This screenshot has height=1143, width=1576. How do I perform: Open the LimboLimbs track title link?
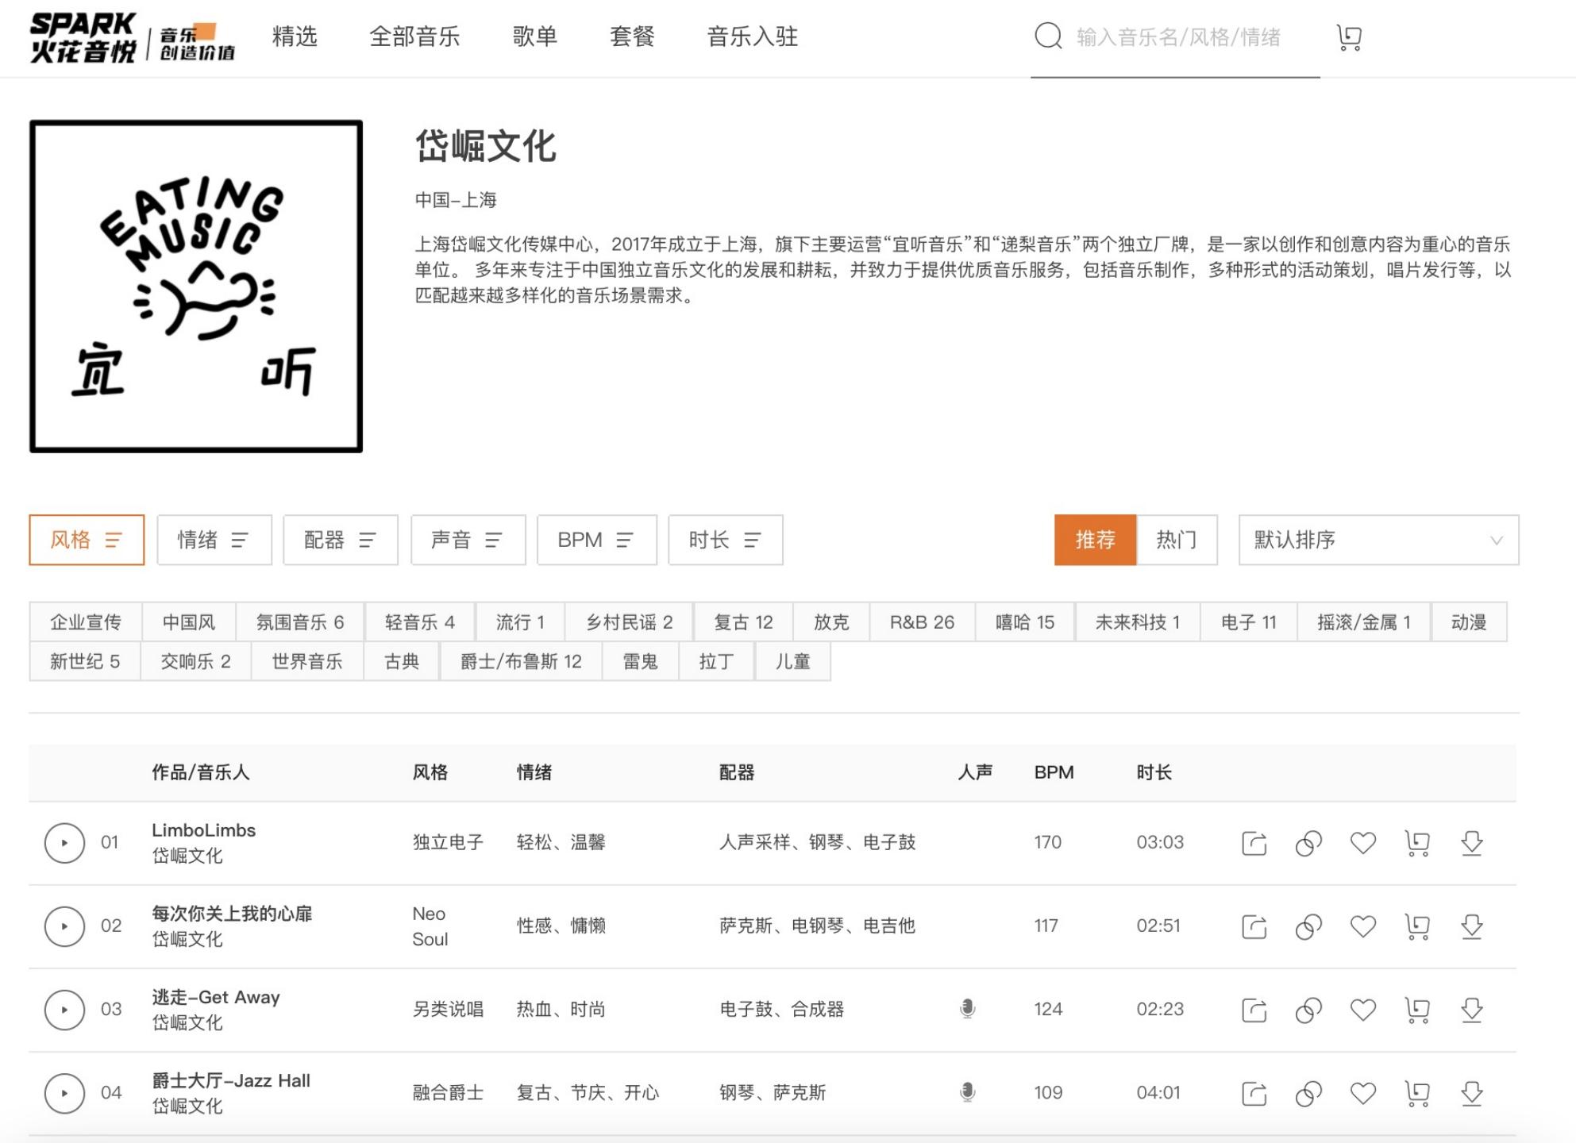coord(204,830)
